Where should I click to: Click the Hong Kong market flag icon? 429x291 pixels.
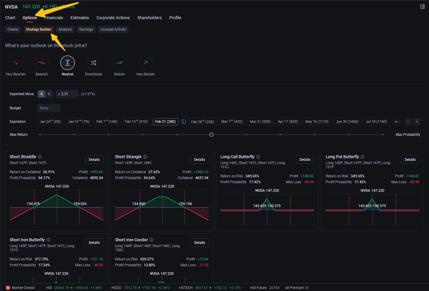(x=8, y=288)
